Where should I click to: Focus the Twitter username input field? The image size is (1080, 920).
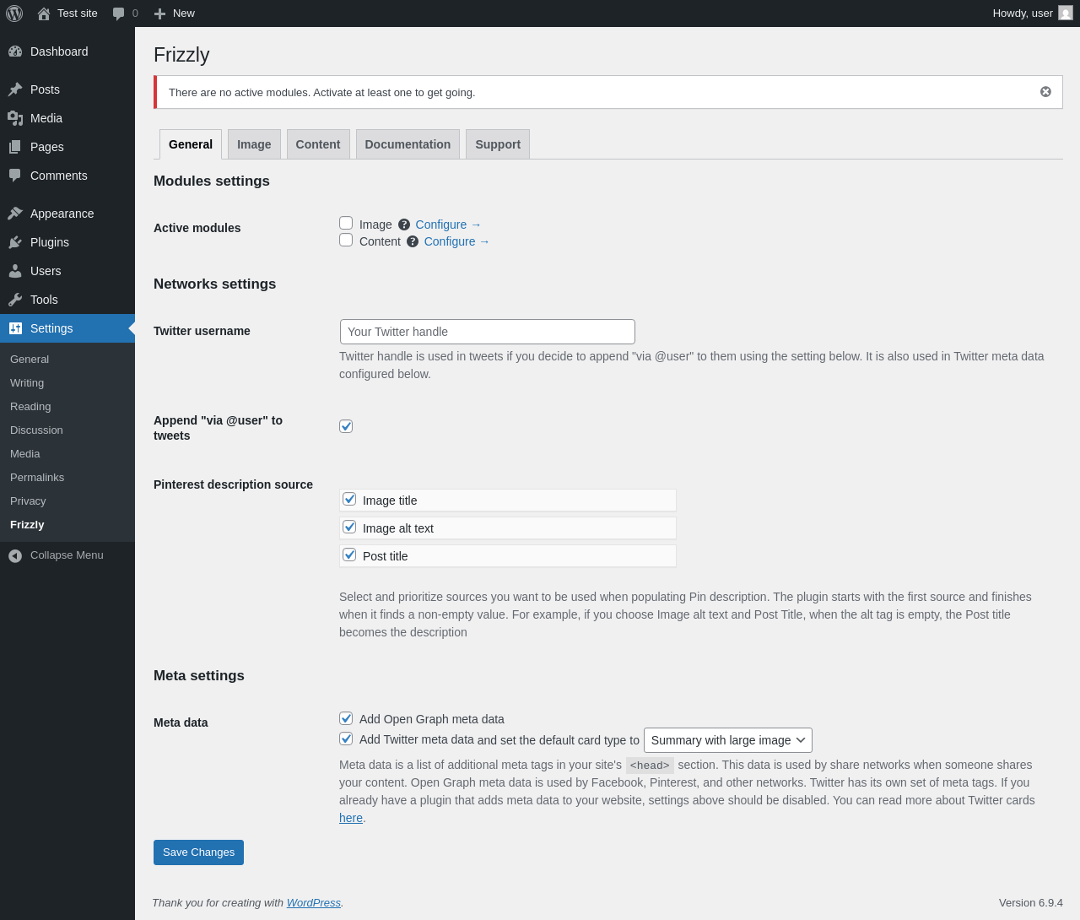click(x=488, y=332)
